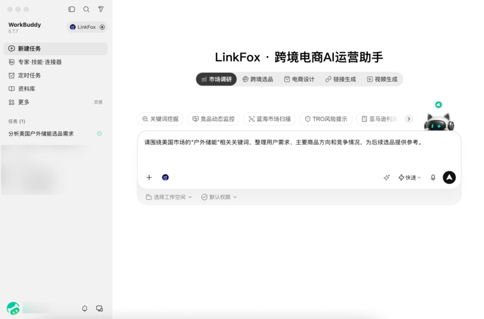The width and height of the screenshot is (484, 319).
Task: Start voice input with microphone icon
Action: point(433,177)
